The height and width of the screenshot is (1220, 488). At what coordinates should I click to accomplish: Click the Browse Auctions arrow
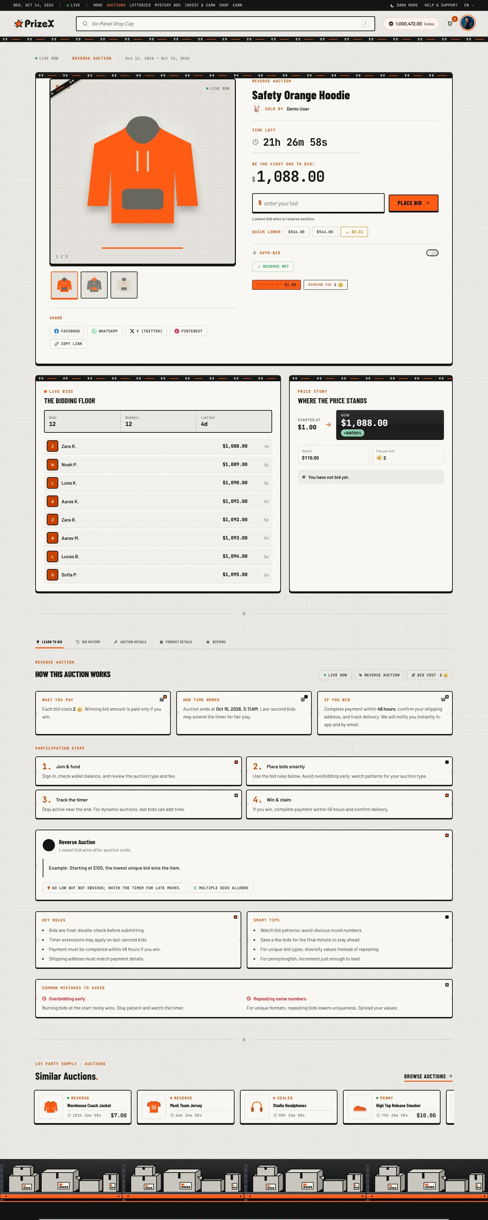coord(450,1076)
